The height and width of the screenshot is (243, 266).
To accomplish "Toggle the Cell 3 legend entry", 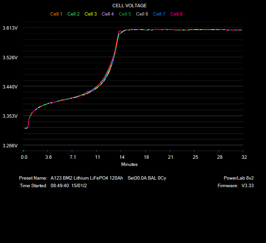I will tap(91, 14).
